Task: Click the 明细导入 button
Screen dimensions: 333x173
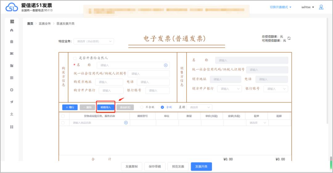Action: click(x=106, y=107)
